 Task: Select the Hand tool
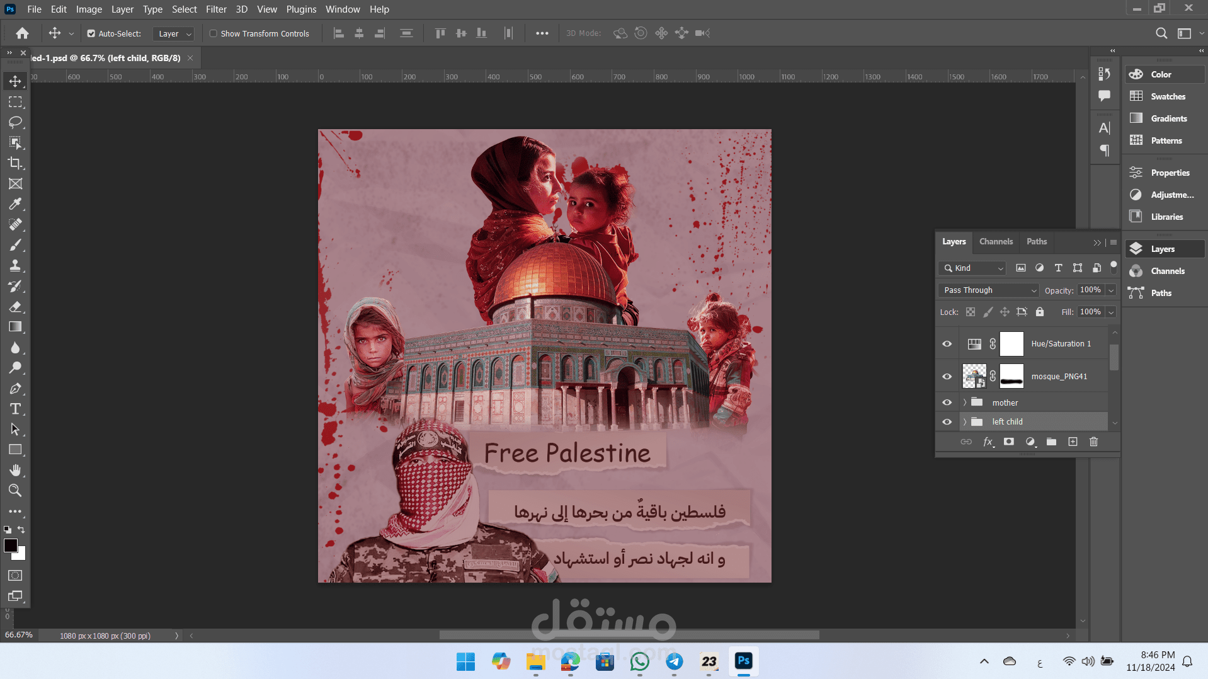click(x=15, y=471)
